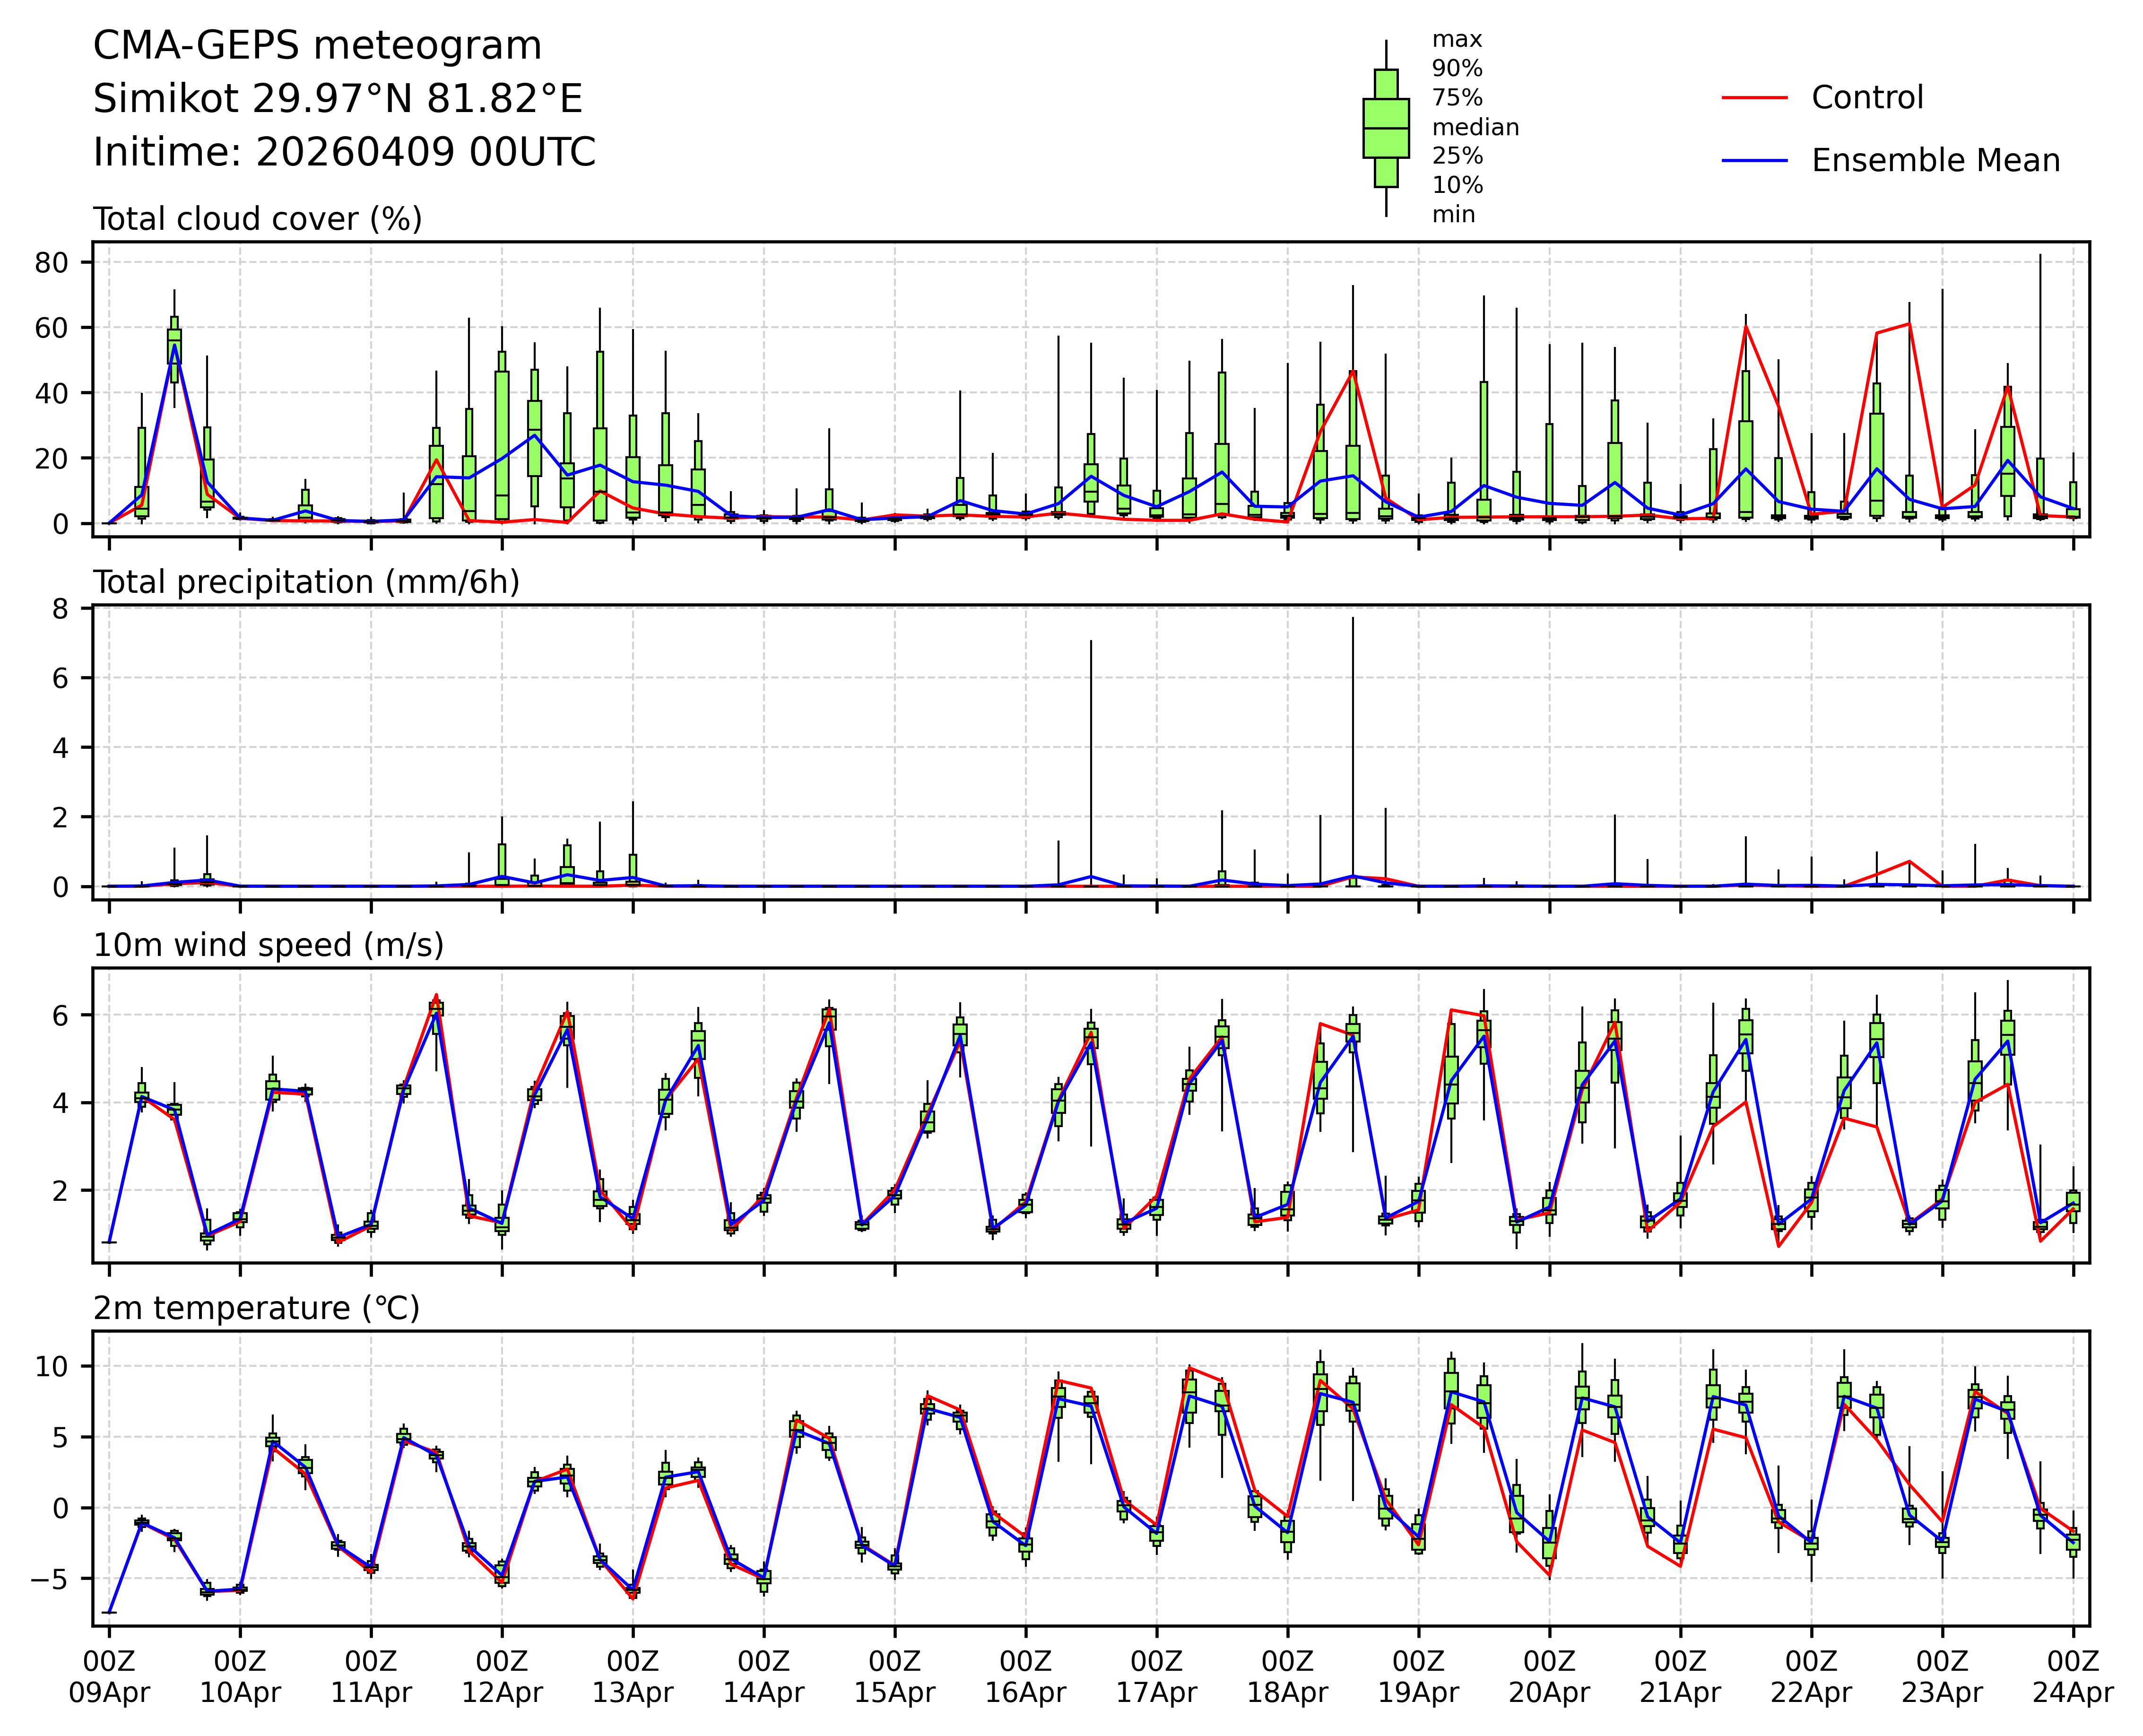
Task: Click the 16Apr 00Z axis tick label
Action: tap(1025, 1678)
